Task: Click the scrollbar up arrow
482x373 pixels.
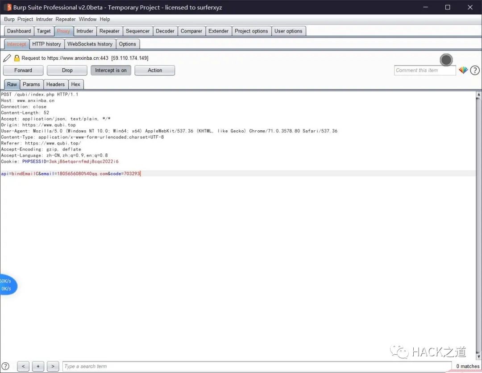Action: (478, 94)
